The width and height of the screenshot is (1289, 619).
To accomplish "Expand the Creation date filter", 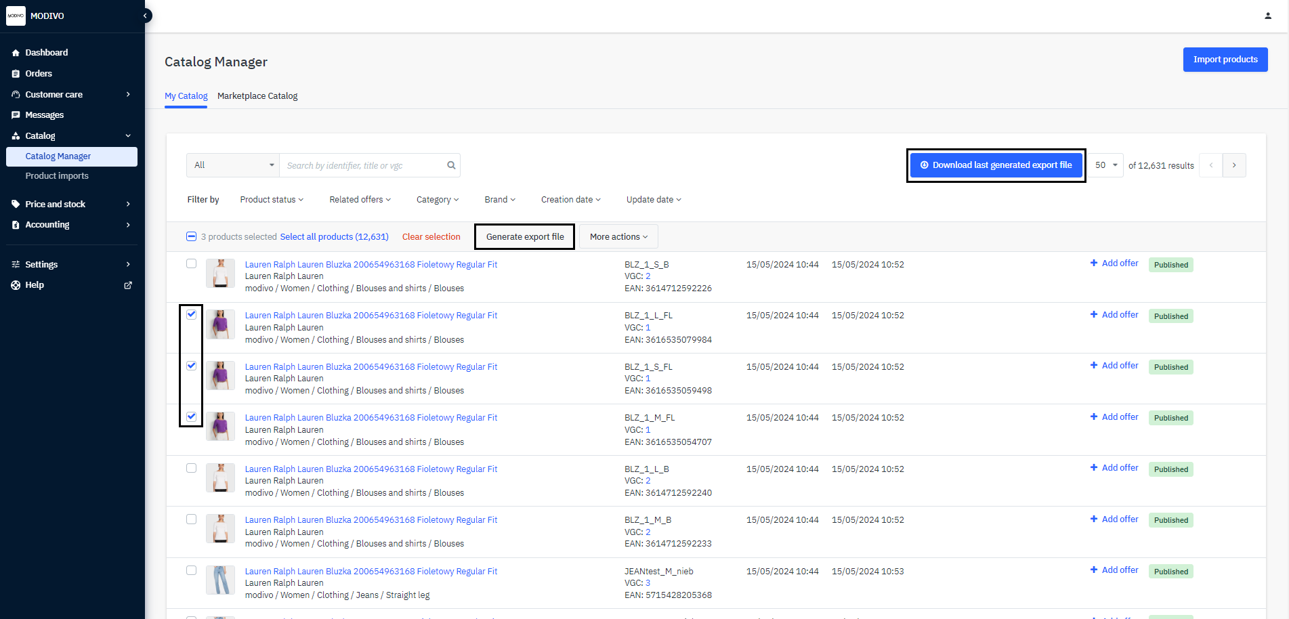I will pyautogui.click(x=571, y=200).
